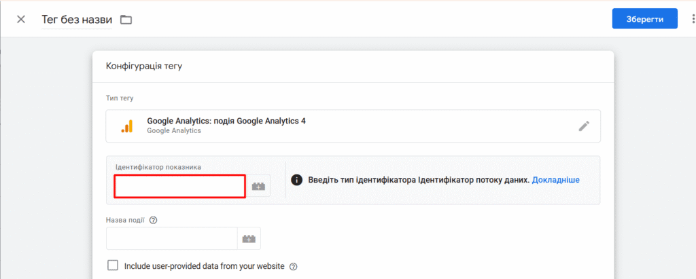Click the black info icon before Введіть тип
696x279 pixels.
(297, 180)
